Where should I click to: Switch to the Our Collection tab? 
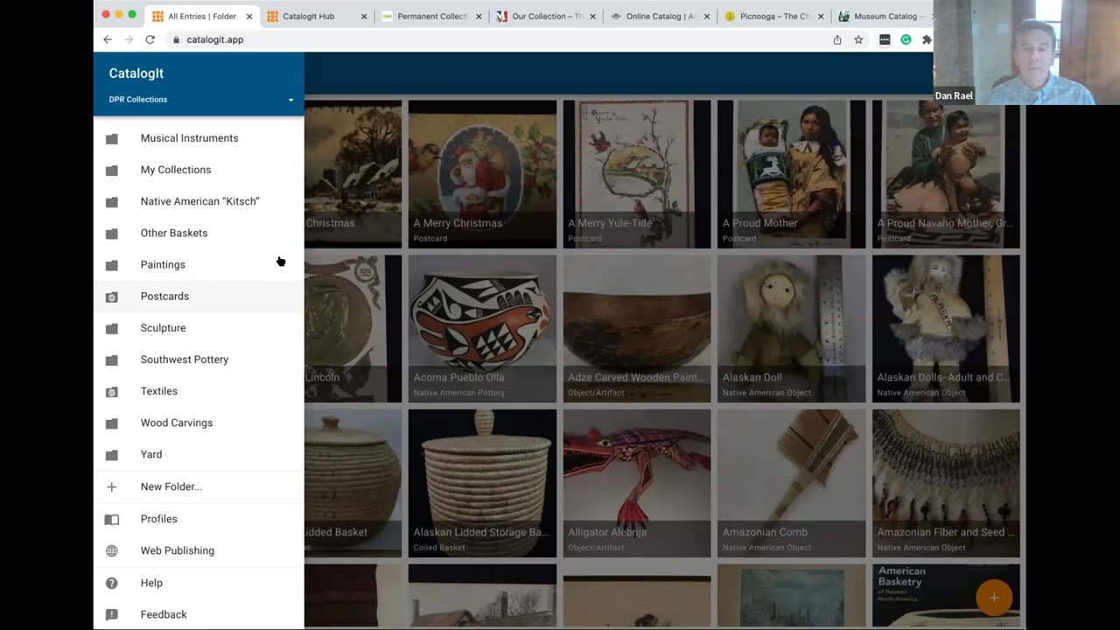[x=547, y=16]
